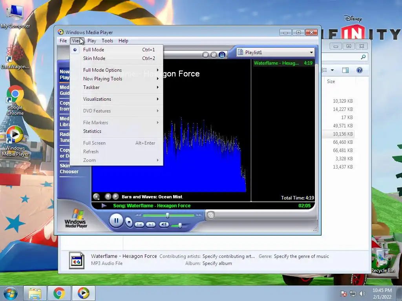Image resolution: width=402 pixels, height=301 pixels.
Task: Open My Computer desktop icon
Action: 15,16
